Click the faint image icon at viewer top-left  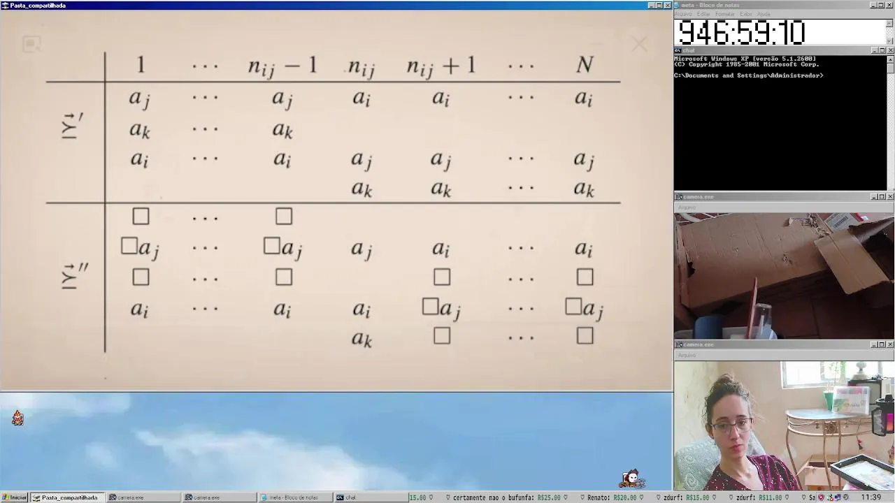tap(31, 44)
